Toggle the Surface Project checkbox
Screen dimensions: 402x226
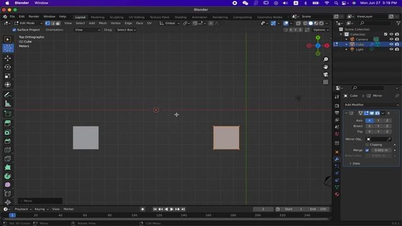click(14, 30)
